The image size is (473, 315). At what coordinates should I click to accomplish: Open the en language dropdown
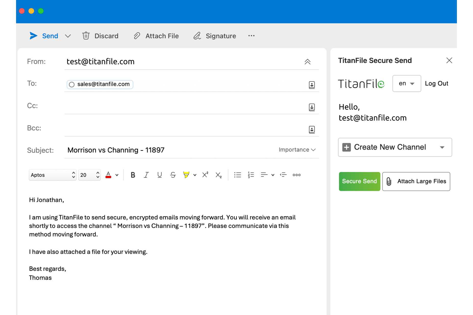pos(407,84)
